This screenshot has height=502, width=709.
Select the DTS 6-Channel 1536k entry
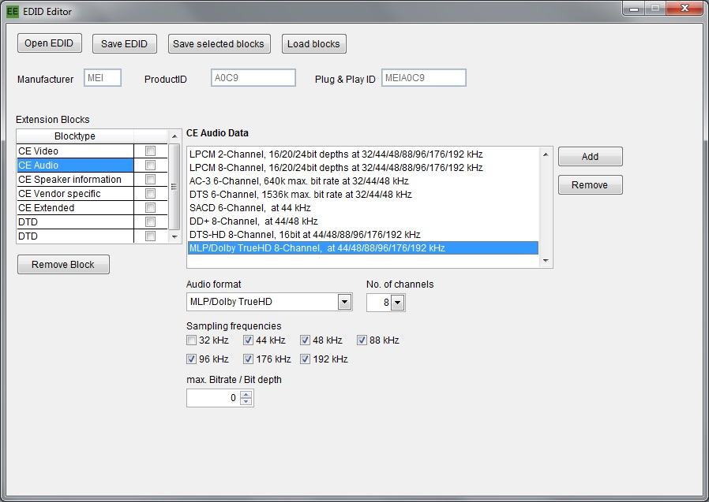pyautogui.click(x=363, y=195)
